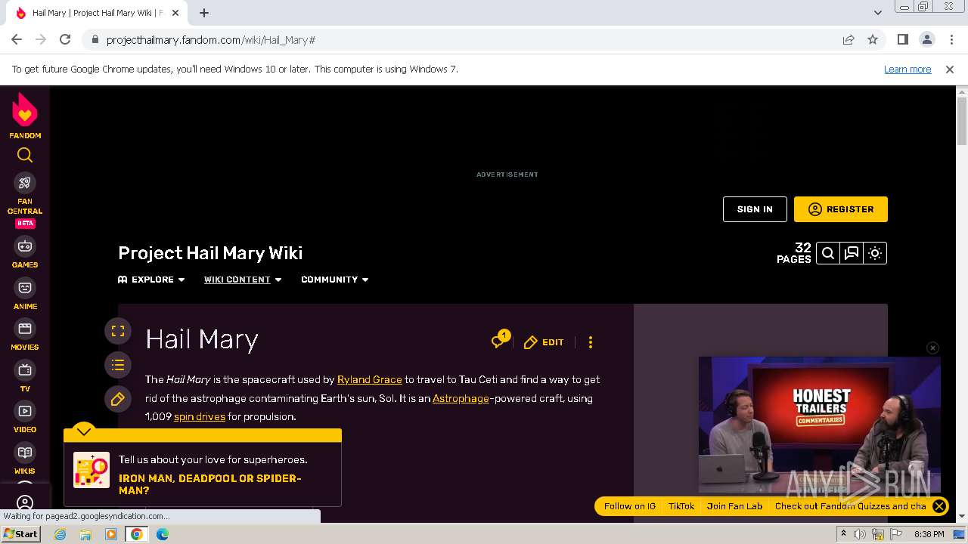Reload the current page

click(x=65, y=39)
